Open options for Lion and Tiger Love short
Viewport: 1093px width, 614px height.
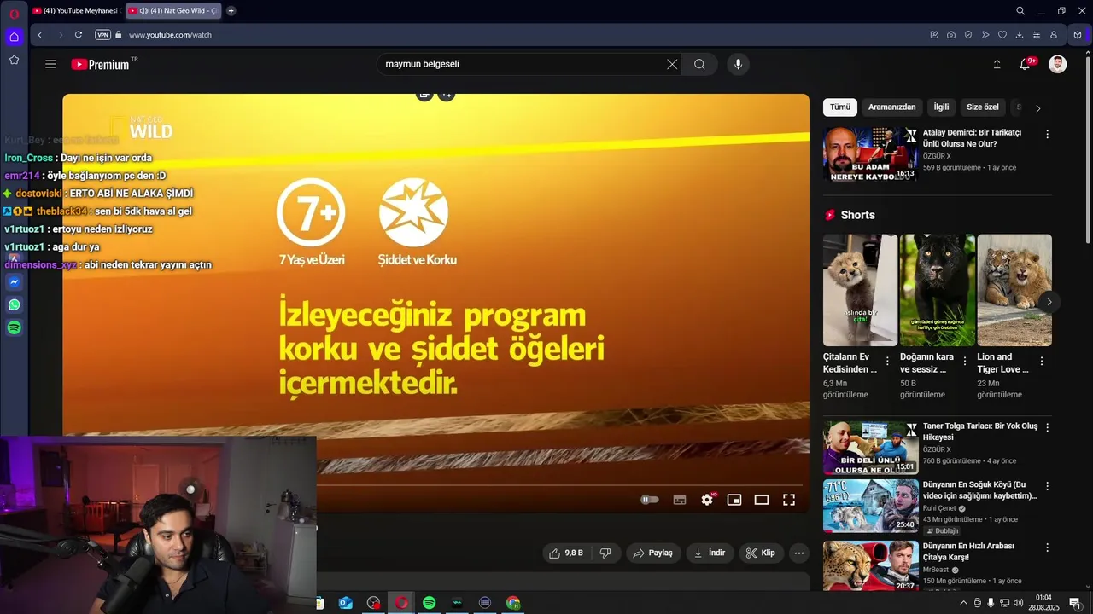pyautogui.click(x=1042, y=361)
